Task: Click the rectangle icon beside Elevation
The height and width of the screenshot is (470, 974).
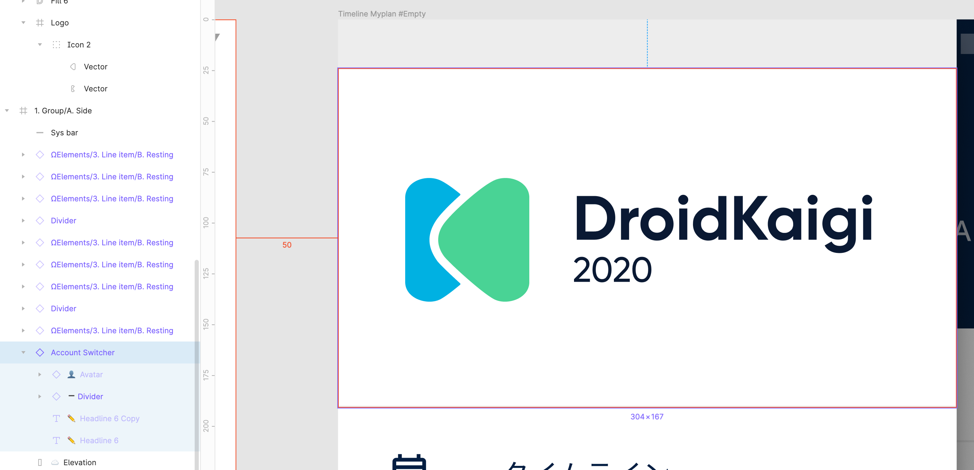Action: 40,462
